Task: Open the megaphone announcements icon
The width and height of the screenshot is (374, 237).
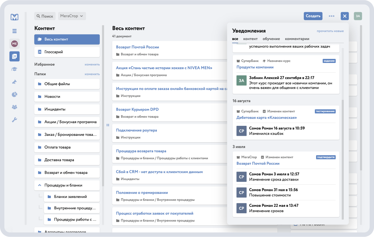Action: tap(14, 82)
